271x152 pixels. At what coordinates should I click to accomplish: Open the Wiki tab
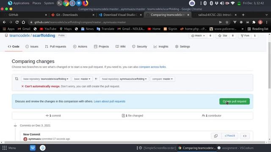click(121, 46)
